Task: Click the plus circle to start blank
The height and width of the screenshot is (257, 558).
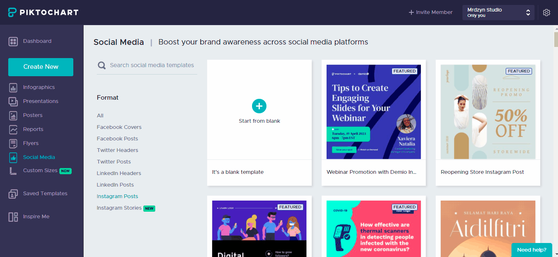Action: (x=259, y=106)
